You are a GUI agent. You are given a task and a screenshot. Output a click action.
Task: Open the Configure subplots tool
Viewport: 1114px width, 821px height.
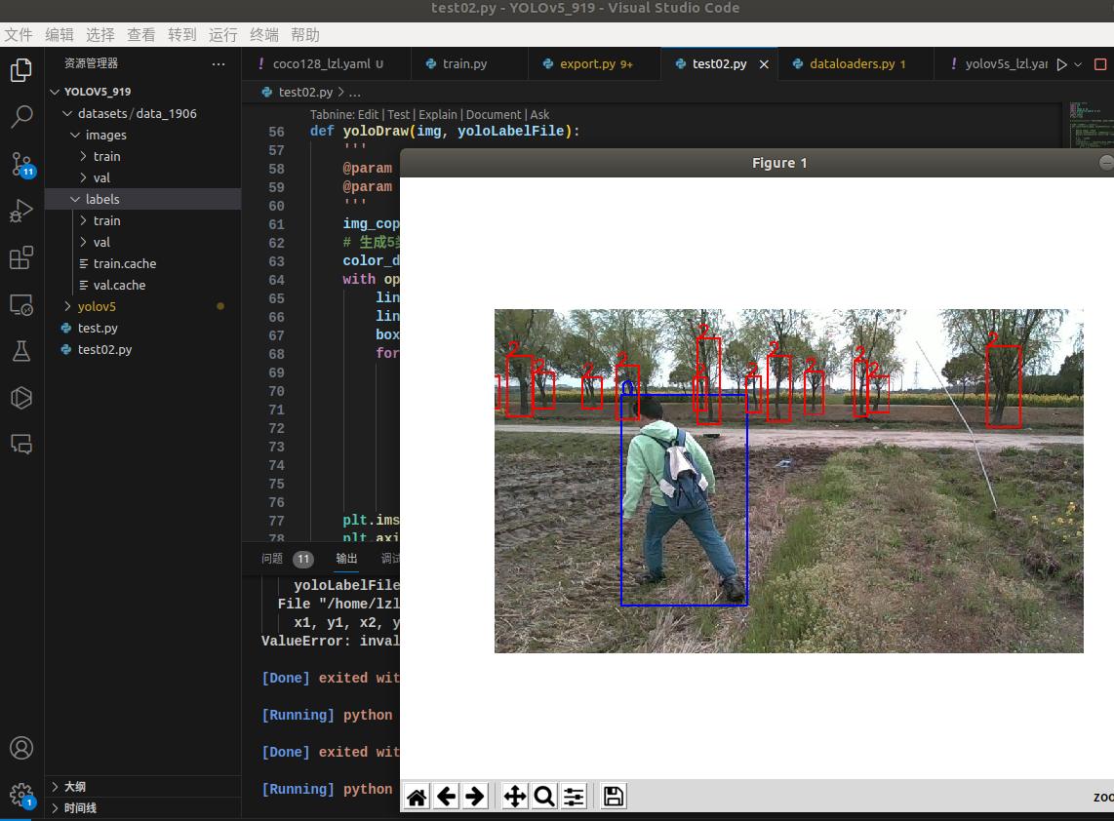point(574,797)
